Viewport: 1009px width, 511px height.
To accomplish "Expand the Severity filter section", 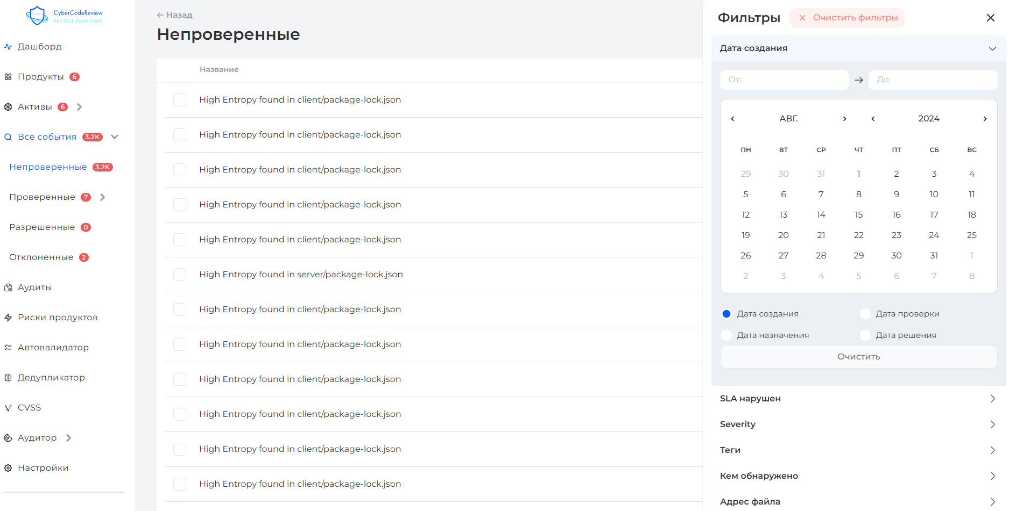I will click(x=858, y=424).
